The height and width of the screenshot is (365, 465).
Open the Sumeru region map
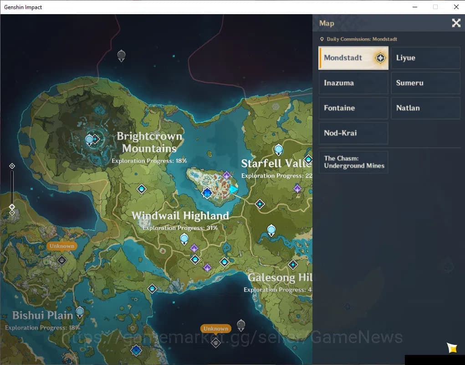click(425, 83)
